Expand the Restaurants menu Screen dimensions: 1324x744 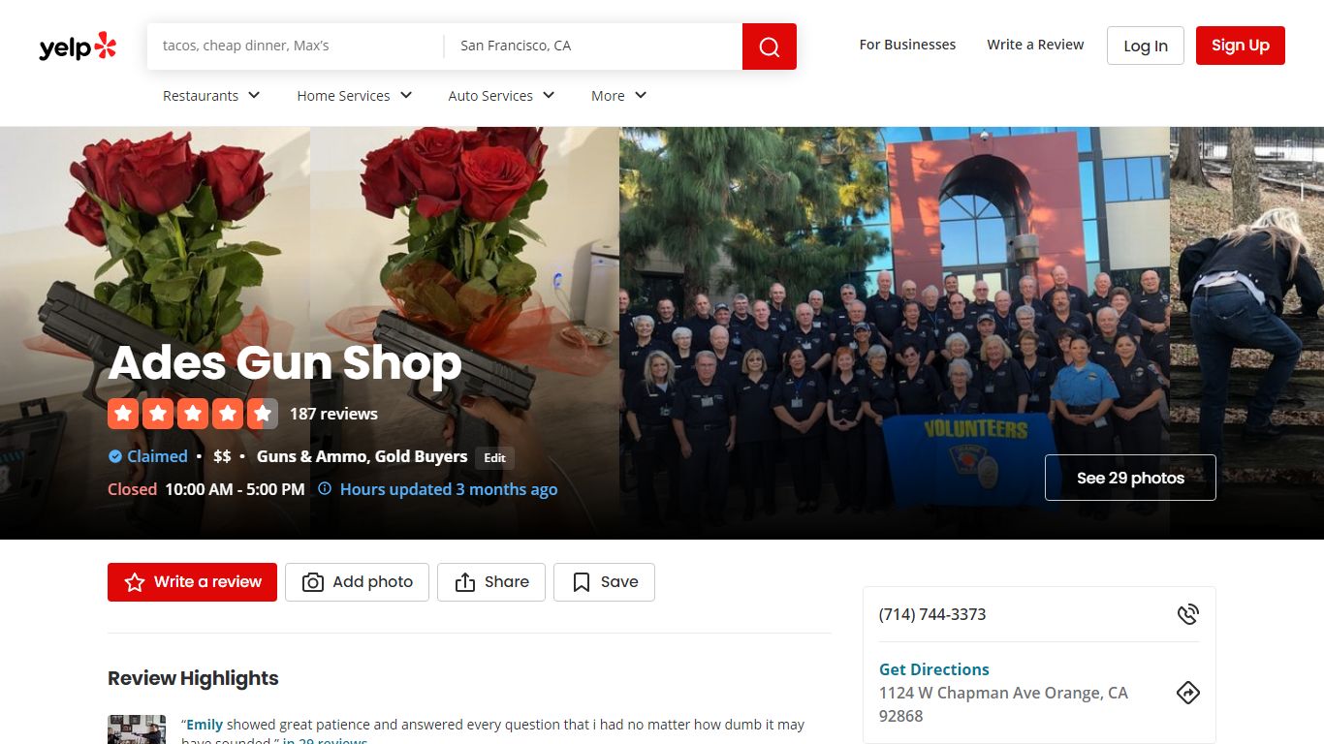tap(211, 95)
